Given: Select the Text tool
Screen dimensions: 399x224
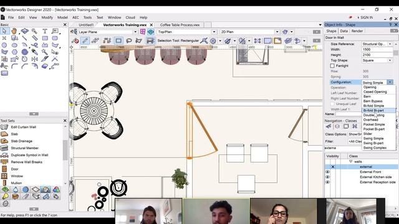Looking at the screenshot, I should click(x=45, y=31).
